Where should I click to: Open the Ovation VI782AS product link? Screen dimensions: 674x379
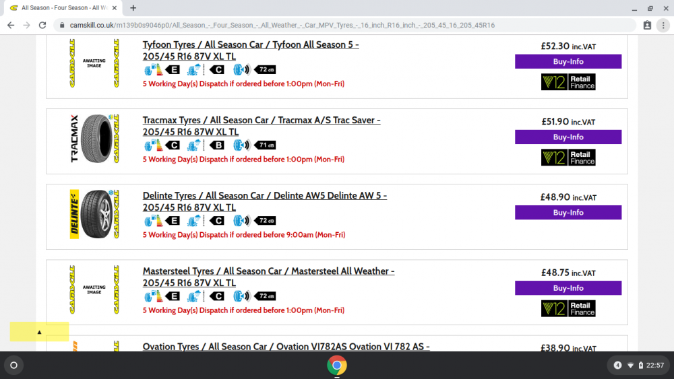coord(286,347)
